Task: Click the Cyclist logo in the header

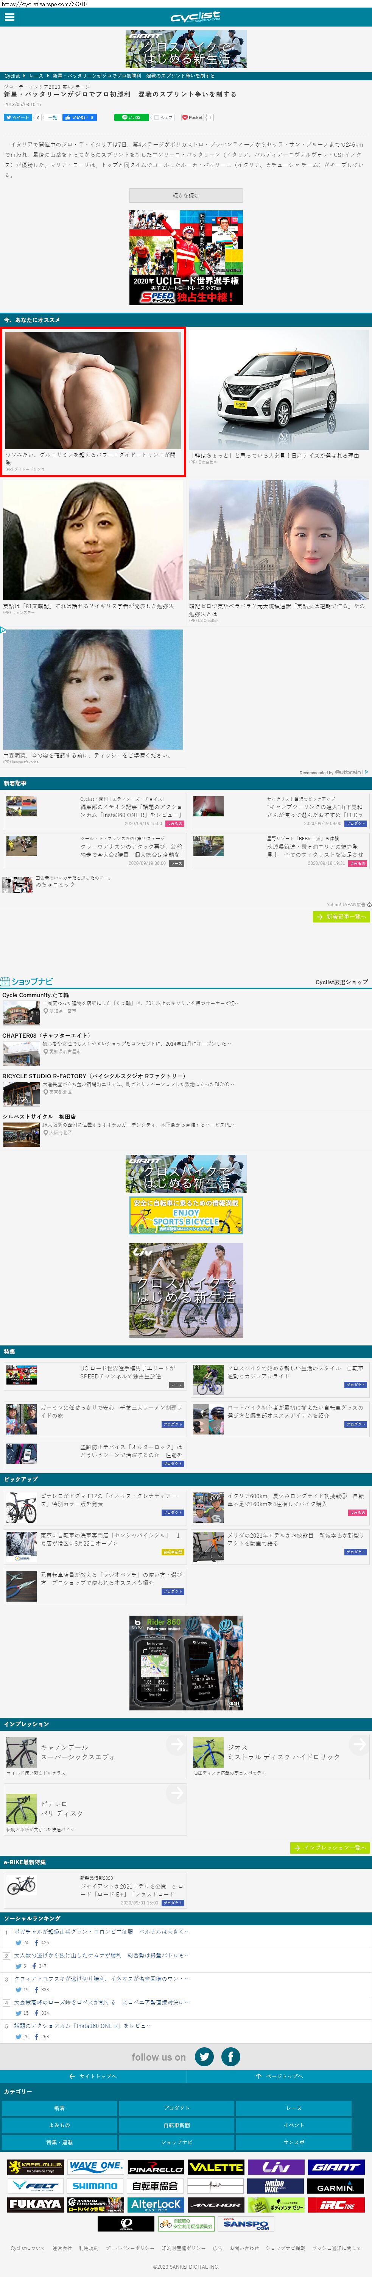Action: pos(195,17)
